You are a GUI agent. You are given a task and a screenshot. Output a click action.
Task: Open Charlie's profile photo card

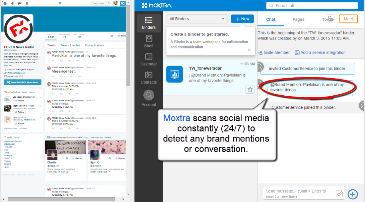pyautogui.click(x=52, y=155)
